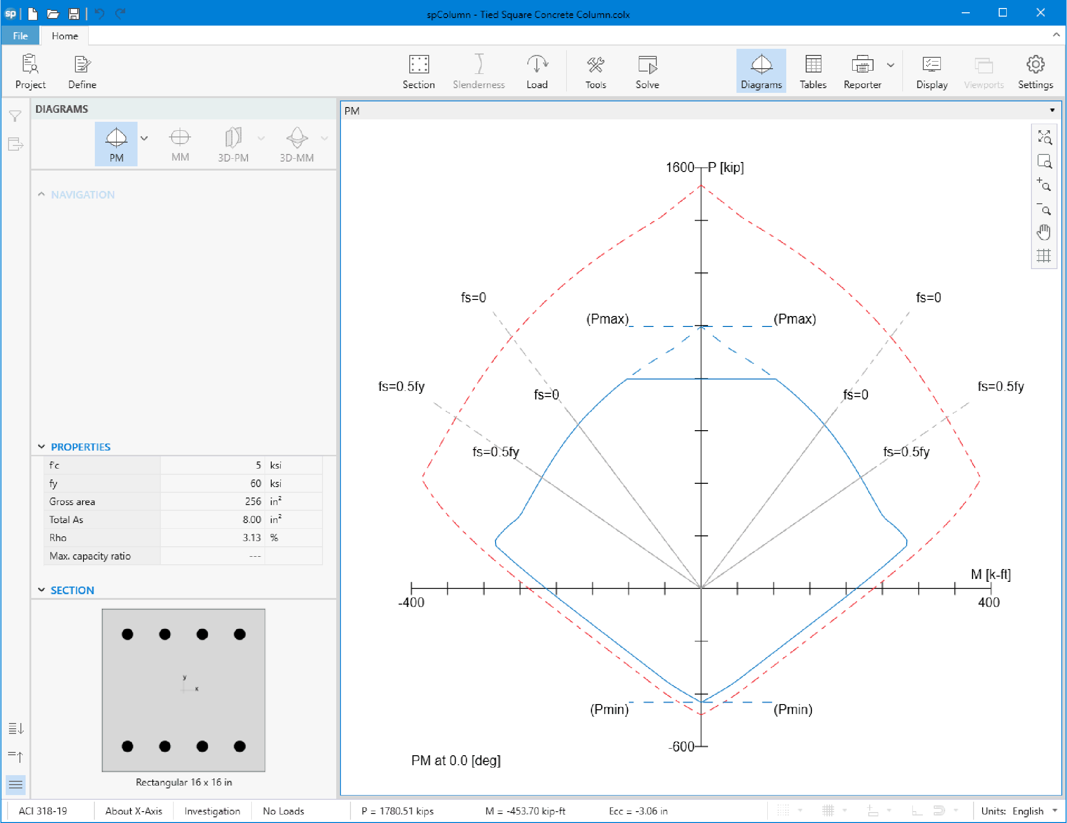Screen dimensions: 1067x823
Task: Select the MM diagram type
Action: (180, 144)
